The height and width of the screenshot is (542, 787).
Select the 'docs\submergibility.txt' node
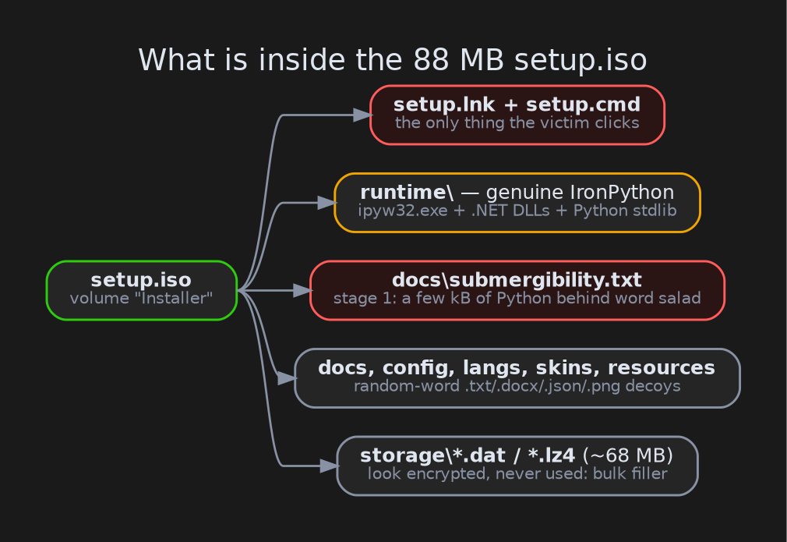click(x=517, y=290)
